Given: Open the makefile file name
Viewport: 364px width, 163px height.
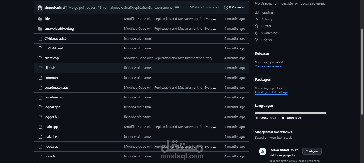Looking at the screenshot, I should pyautogui.click(x=51, y=137).
